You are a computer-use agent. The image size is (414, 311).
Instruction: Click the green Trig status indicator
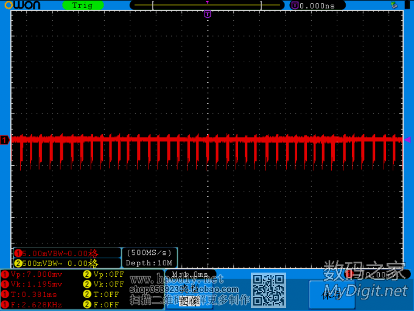(x=82, y=5)
